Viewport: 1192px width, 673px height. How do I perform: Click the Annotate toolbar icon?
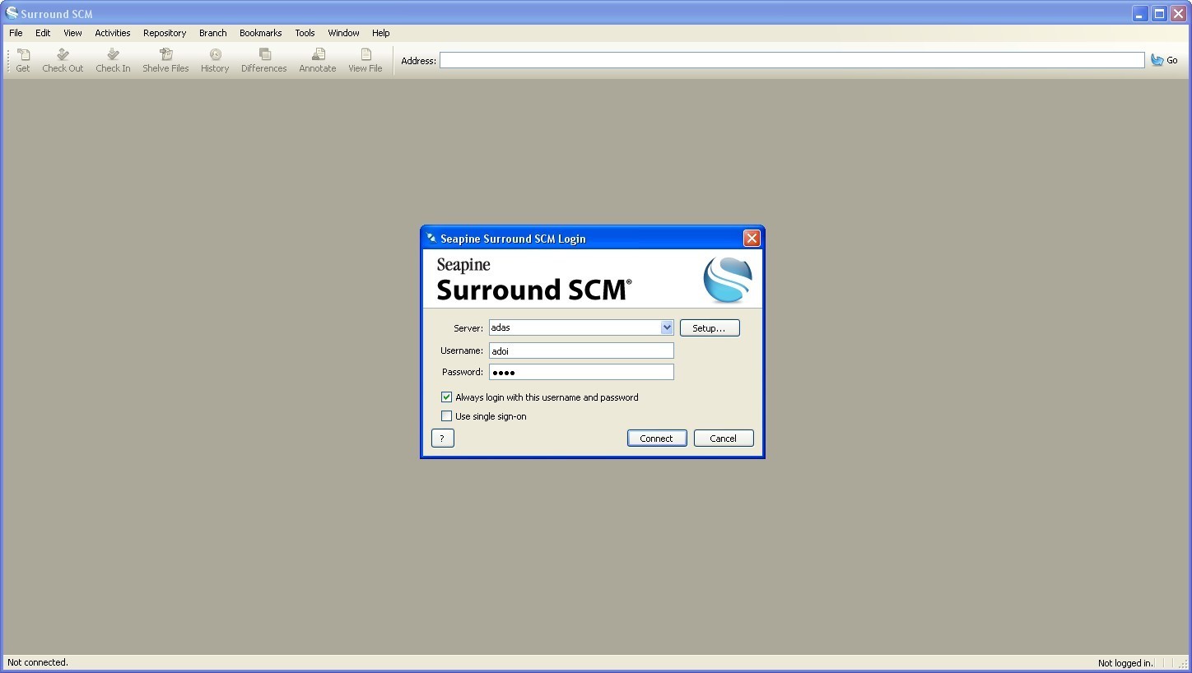click(x=318, y=60)
